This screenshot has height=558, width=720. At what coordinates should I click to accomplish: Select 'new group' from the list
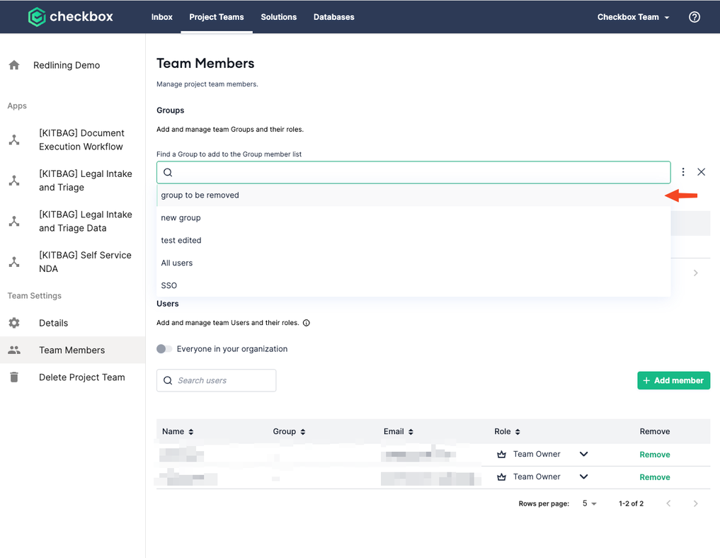[x=413, y=217]
